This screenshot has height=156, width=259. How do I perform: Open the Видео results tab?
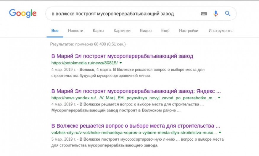146,31
